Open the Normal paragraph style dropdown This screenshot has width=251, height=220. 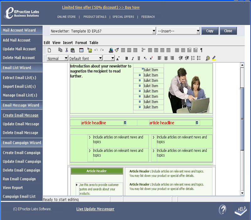pyautogui.click(x=57, y=58)
